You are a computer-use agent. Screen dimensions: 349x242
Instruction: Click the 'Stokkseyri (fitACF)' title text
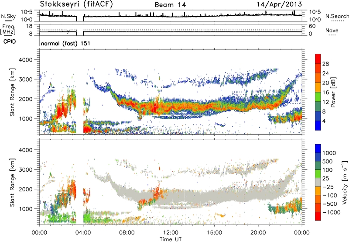click(x=76, y=4)
